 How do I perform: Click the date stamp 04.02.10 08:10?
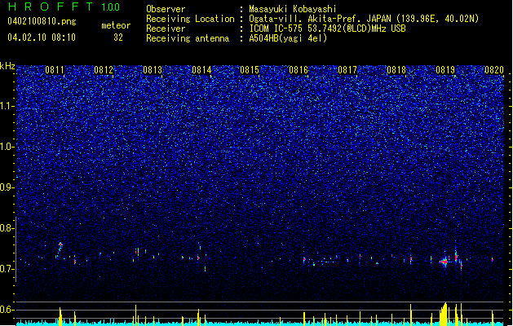tap(42, 37)
